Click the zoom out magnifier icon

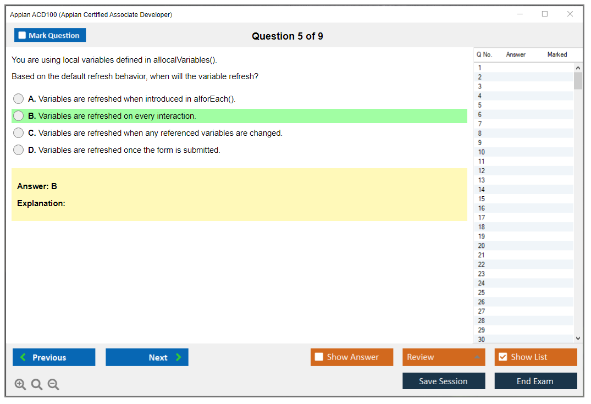53,385
